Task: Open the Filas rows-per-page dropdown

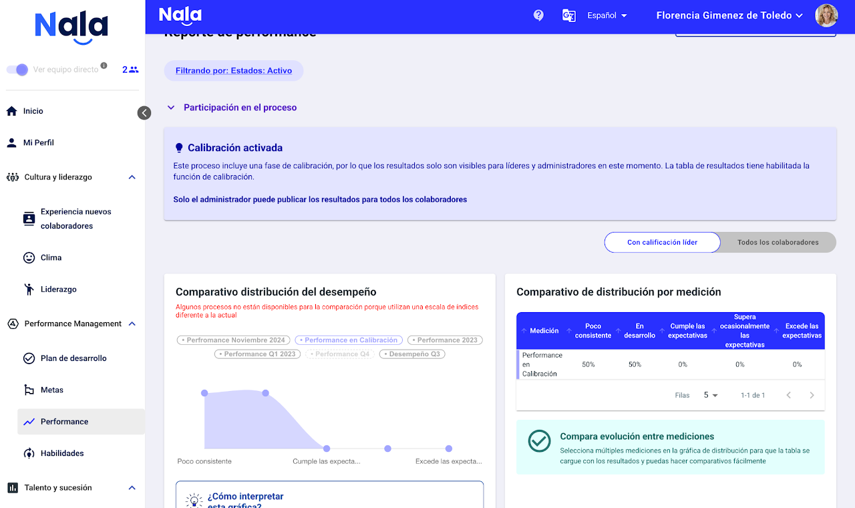Action: coord(711,395)
